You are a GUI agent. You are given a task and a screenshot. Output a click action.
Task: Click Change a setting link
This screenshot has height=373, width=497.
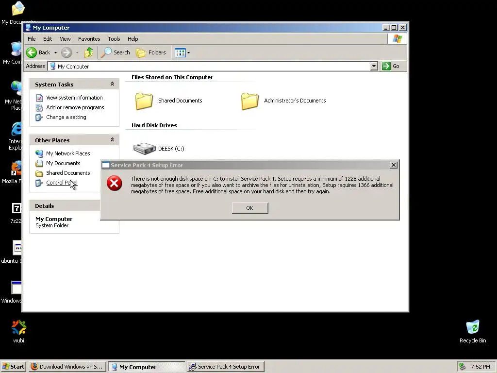pos(66,117)
